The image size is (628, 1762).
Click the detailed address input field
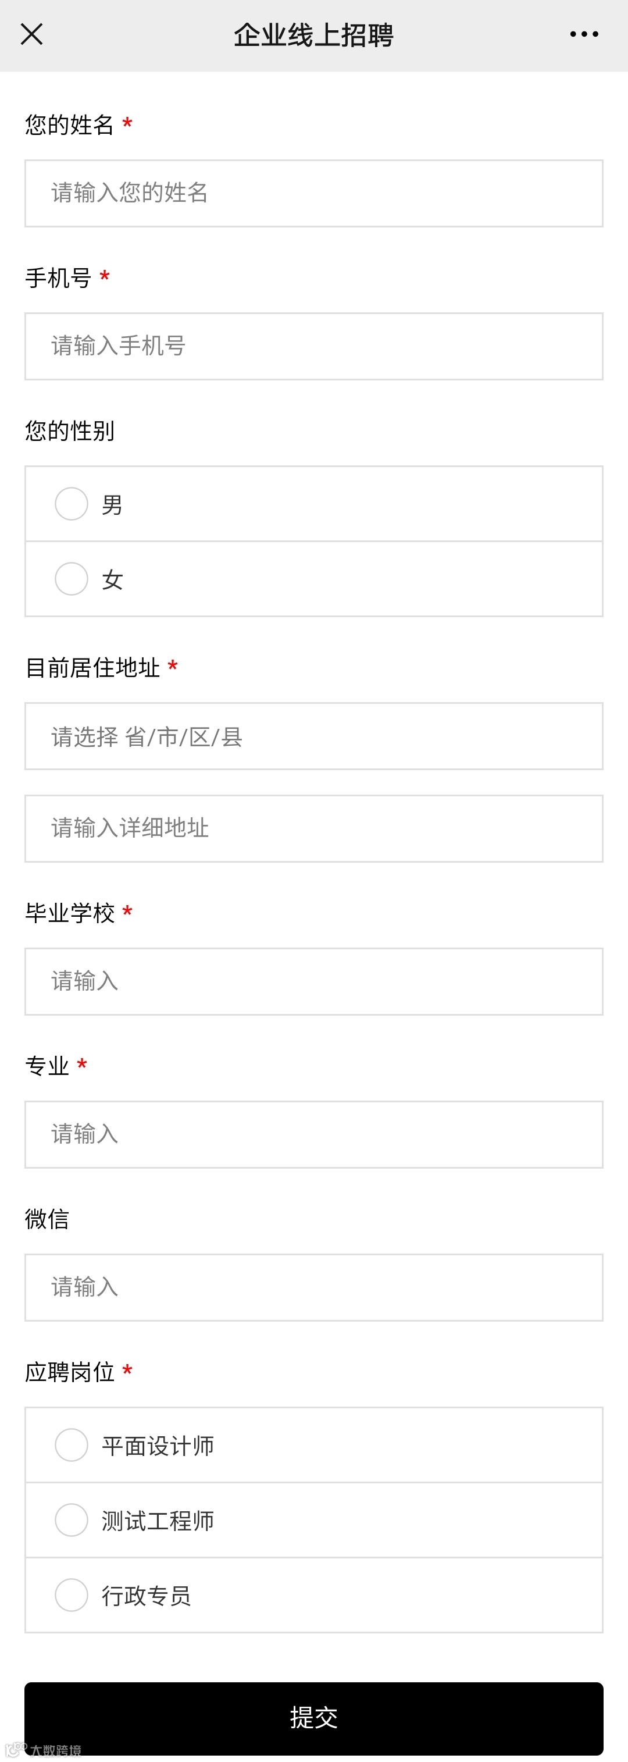[314, 828]
